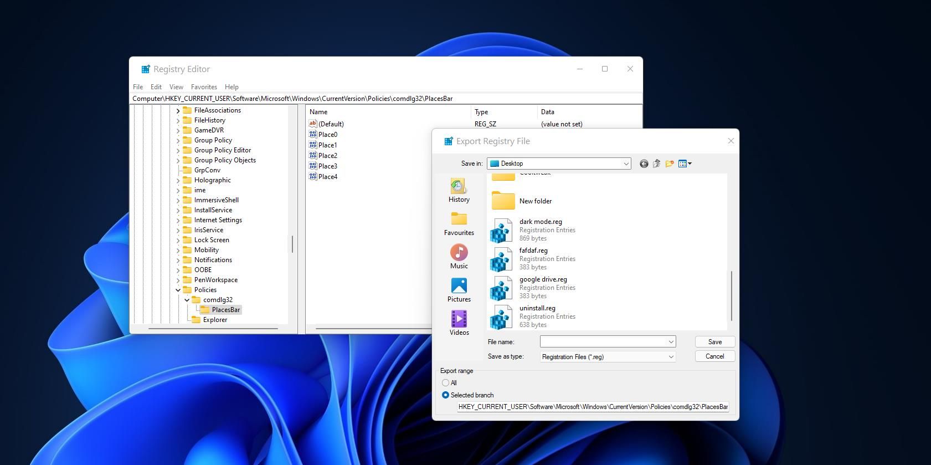Select the google drive.reg file icon

(501, 288)
